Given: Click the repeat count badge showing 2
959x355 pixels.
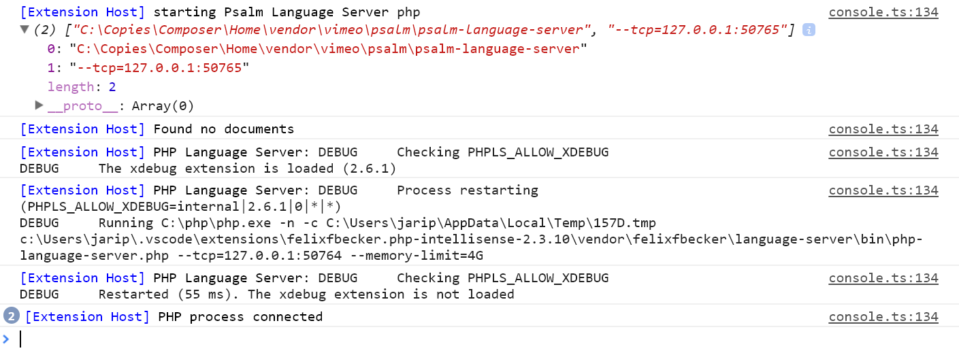Looking at the screenshot, I should (11, 316).
